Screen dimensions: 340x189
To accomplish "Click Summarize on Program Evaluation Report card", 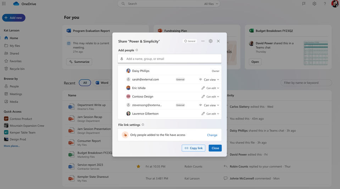I will [79, 62].
